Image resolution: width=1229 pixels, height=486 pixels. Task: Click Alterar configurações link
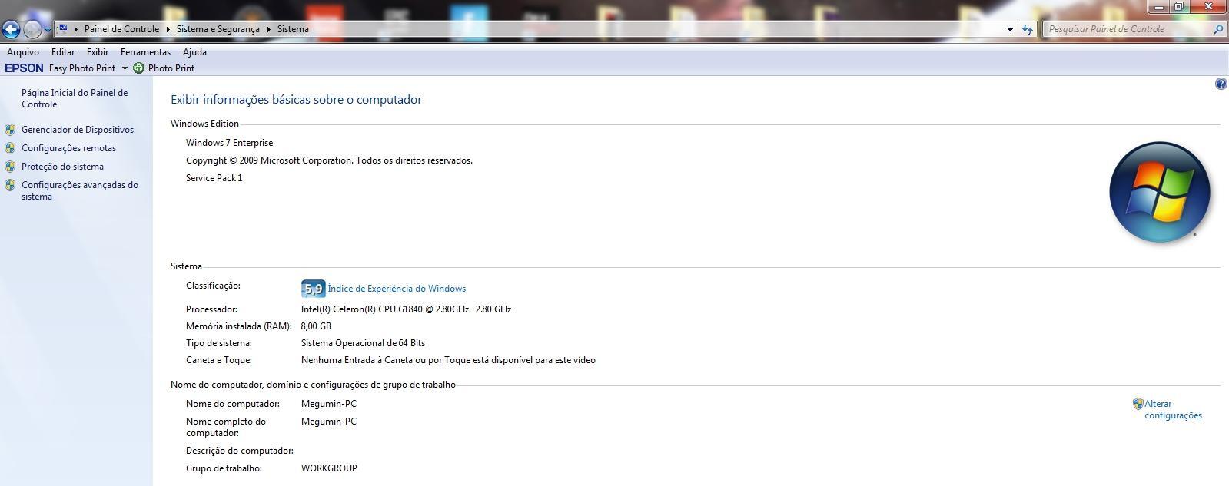click(1173, 409)
